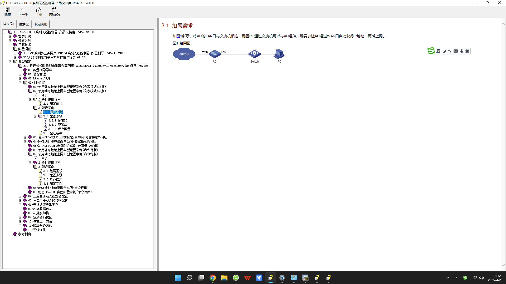The image size is (506, 284).
Task: Show hidden system tray icons
Action: click(x=447, y=278)
